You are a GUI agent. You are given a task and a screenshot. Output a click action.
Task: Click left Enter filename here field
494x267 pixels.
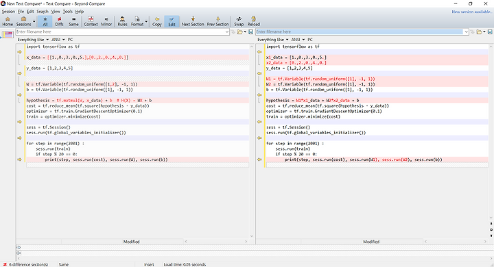(122, 31)
